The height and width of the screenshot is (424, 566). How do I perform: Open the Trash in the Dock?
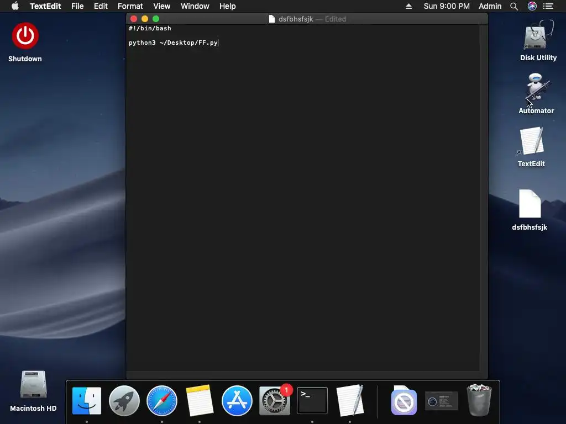tap(479, 400)
